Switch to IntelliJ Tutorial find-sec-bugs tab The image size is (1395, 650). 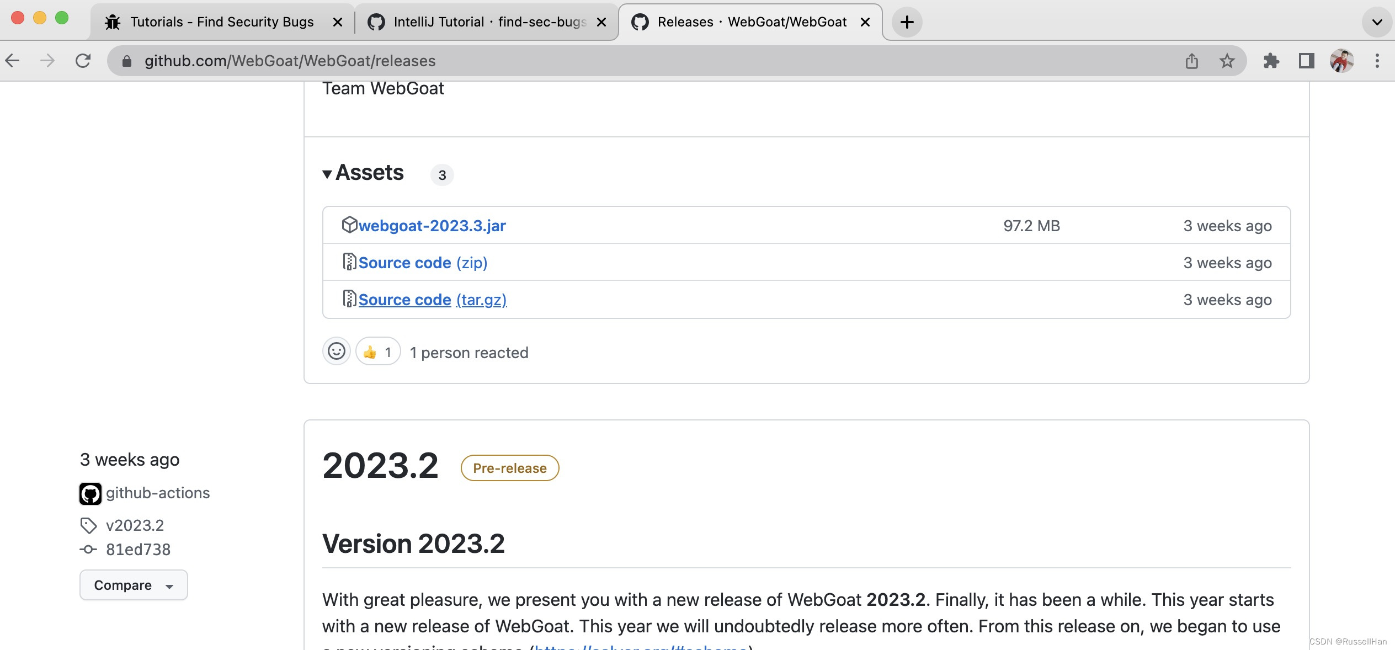486,22
